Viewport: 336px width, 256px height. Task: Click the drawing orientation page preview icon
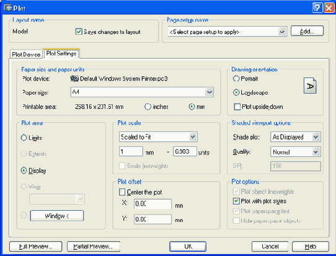[x=310, y=86]
